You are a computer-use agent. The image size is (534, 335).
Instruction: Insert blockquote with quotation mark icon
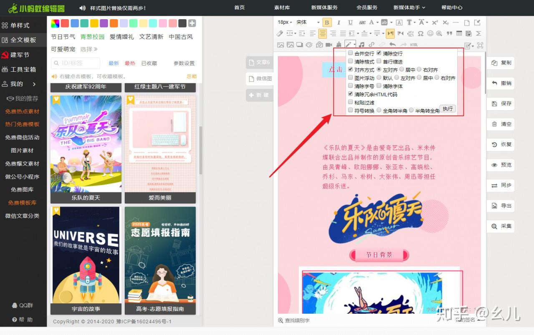pos(449,33)
